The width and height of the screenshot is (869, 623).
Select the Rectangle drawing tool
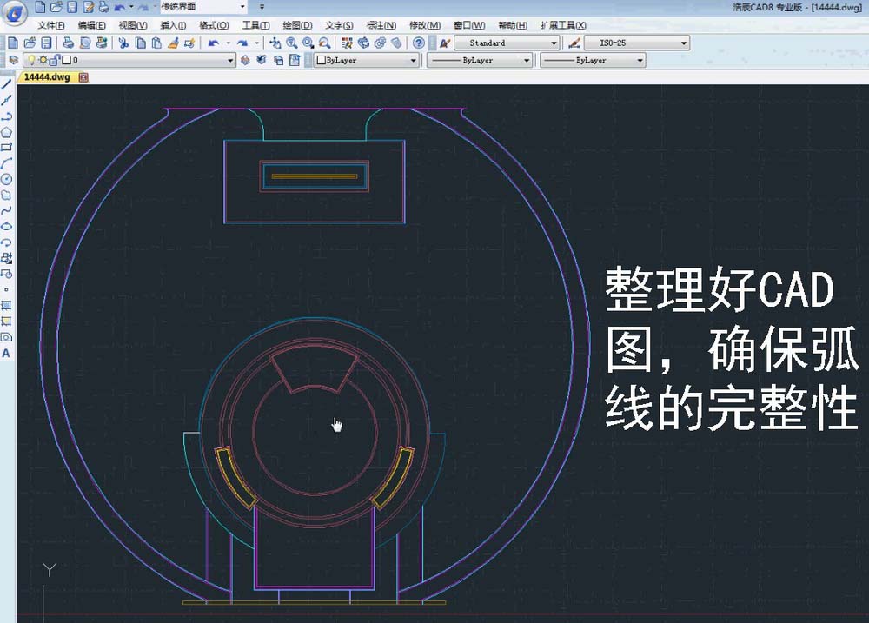pos(7,148)
